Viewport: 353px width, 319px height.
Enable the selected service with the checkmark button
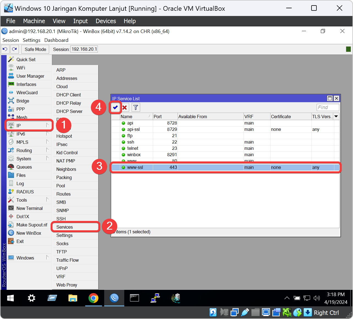point(115,107)
